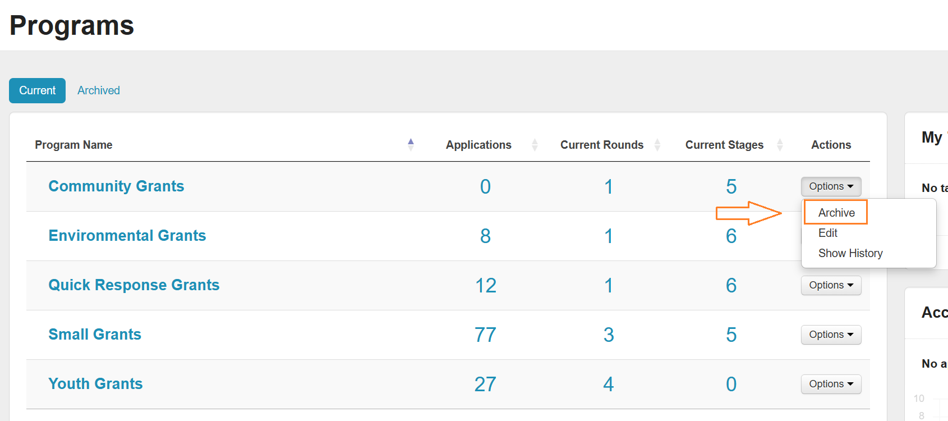The width and height of the screenshot is (948, 421).
Task: Expand Youth Grants Options menu
Action: [831, 384]
